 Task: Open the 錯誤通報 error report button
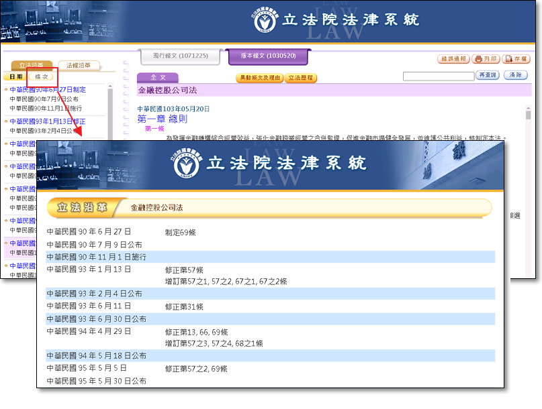(453, 59)
